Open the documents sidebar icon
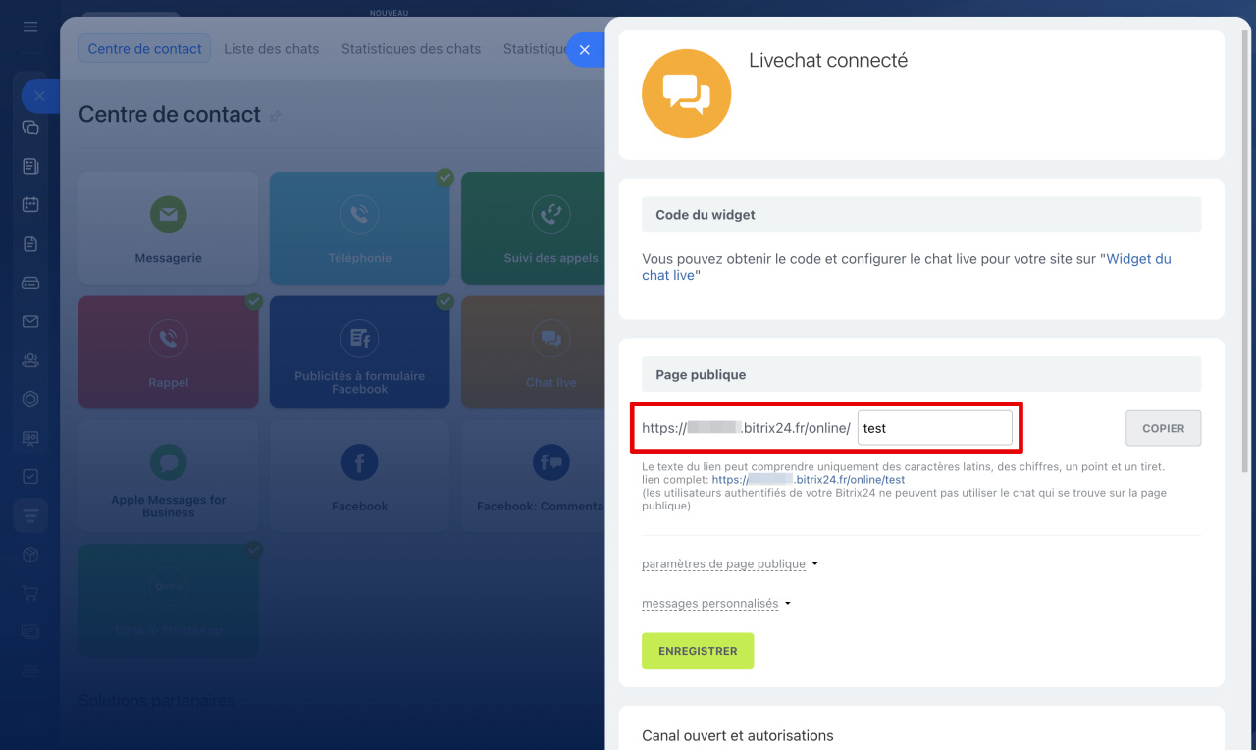 [30, 243]
